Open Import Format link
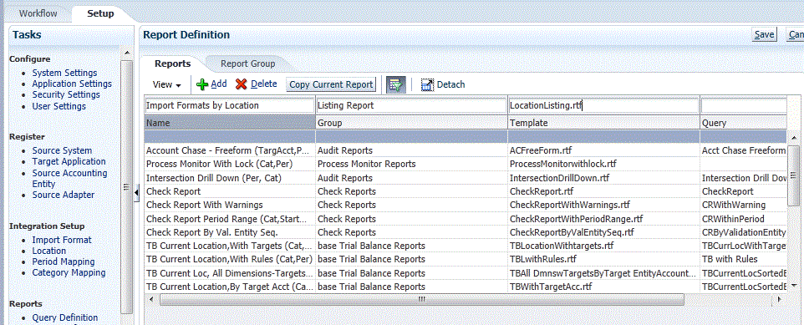This screenshot has height=325, width=804. click(62, 240)
